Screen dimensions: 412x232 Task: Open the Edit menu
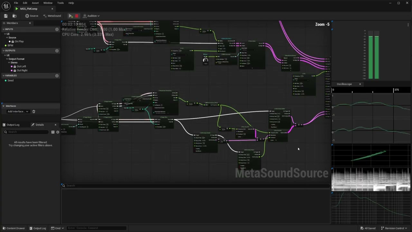[25, 3]
